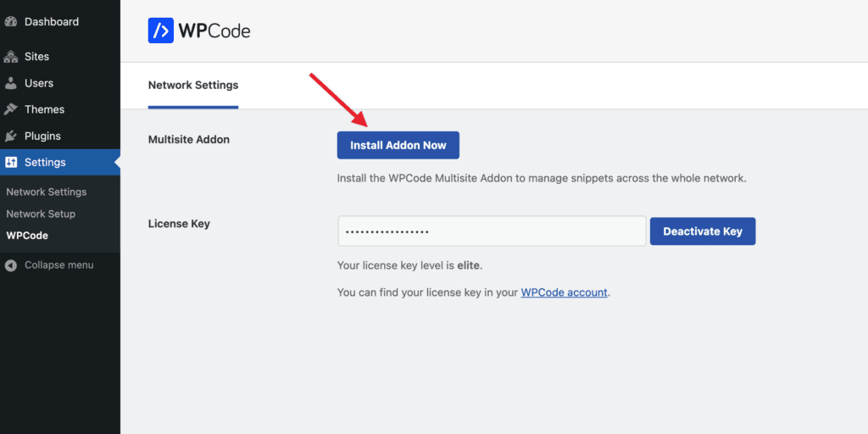
Task: Open Themes in the sidebar
Action: point(60,109)
